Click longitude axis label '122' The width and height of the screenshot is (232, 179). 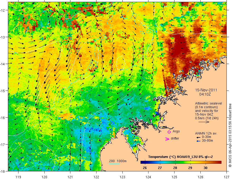96,177
